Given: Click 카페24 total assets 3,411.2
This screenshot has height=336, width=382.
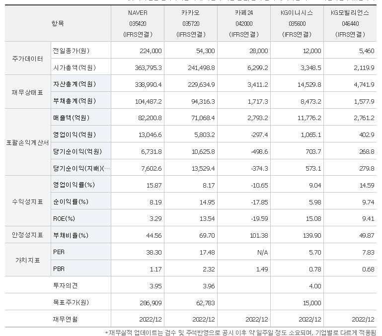Looking at the screenshot, I should tap(258, 84).
